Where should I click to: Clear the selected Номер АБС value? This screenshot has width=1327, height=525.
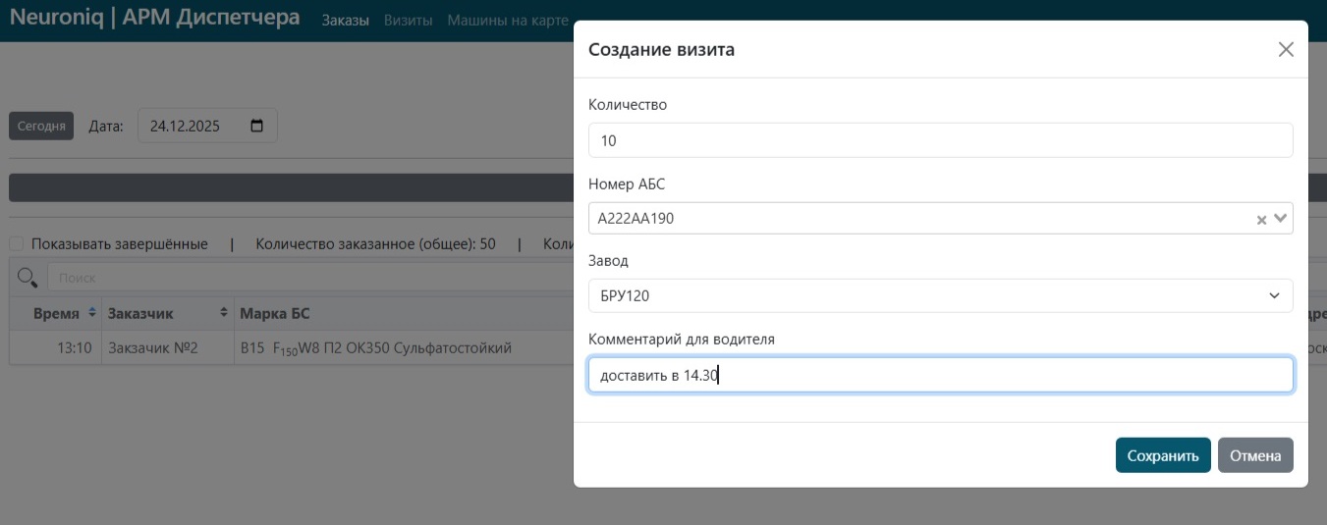tap(1262, 220)
